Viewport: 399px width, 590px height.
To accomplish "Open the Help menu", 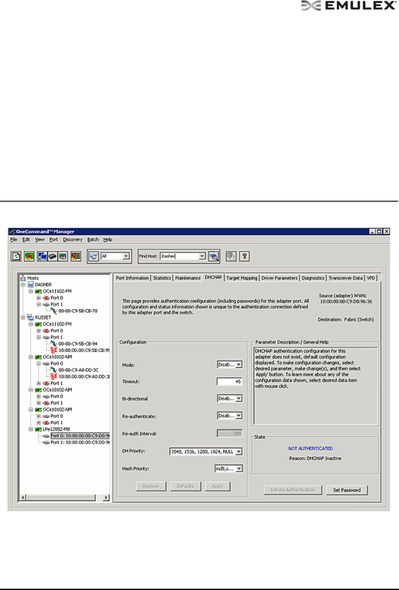I will tap(108, 239).
